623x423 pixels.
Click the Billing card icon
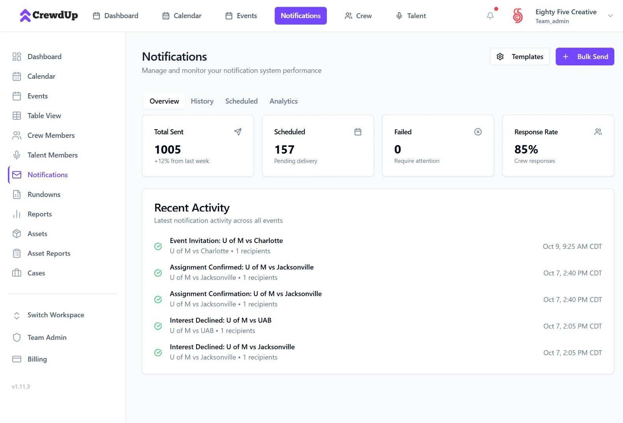pyautogui.click(x=17, y=359)
